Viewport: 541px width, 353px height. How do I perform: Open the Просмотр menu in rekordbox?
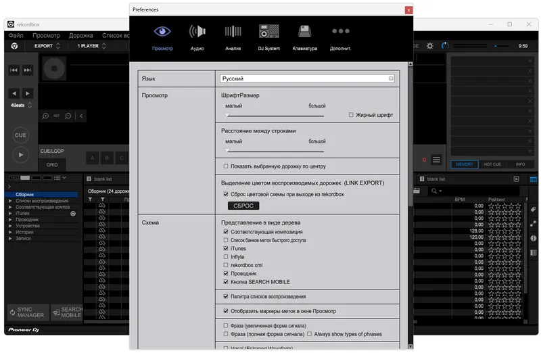point(46,36)
